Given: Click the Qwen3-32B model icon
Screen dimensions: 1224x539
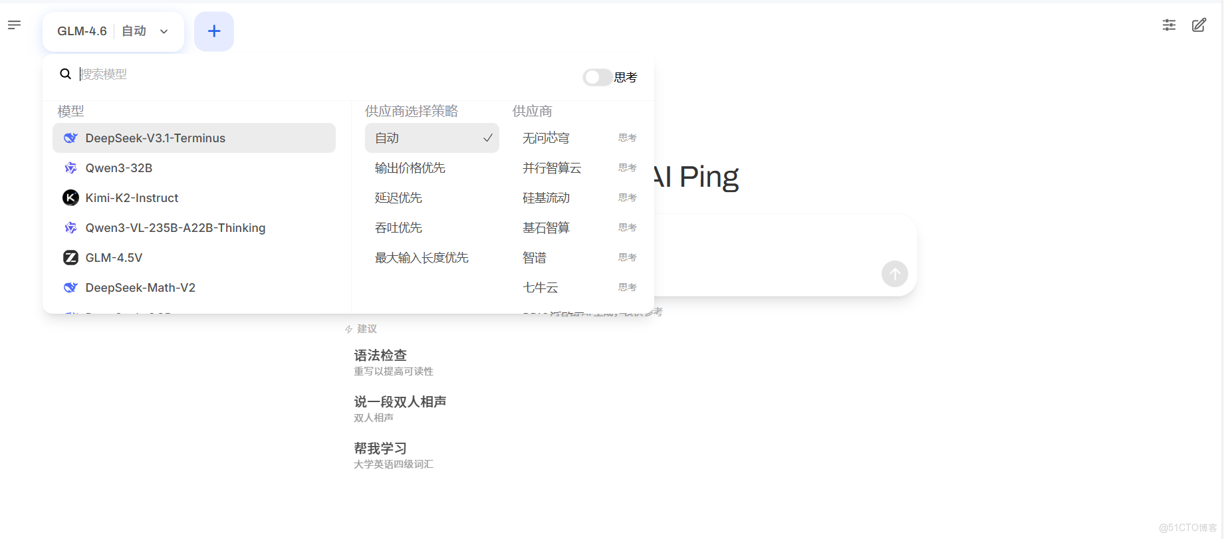Looking at the screenshot, I should point(70,168).
